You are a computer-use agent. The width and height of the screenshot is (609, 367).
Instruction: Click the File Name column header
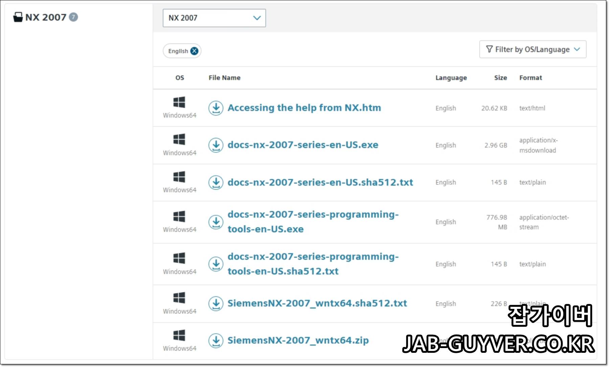tap(225, 78)
